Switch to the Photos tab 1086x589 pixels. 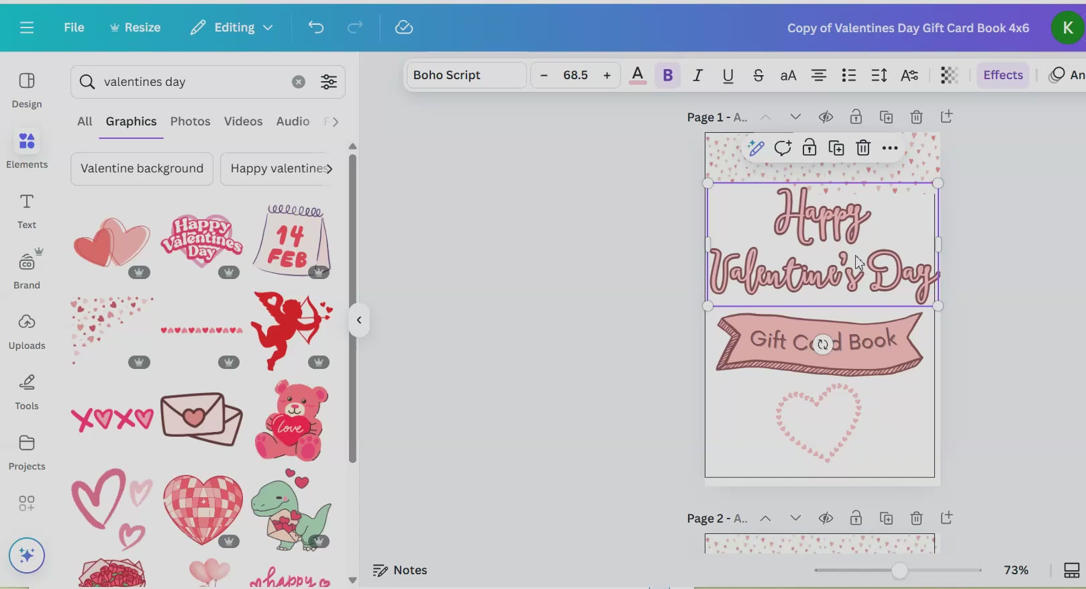[x=190, y=121]
